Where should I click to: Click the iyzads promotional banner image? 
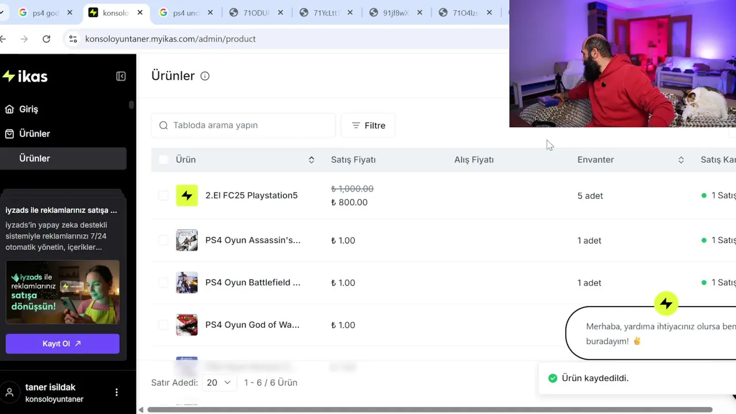[63, 292]
